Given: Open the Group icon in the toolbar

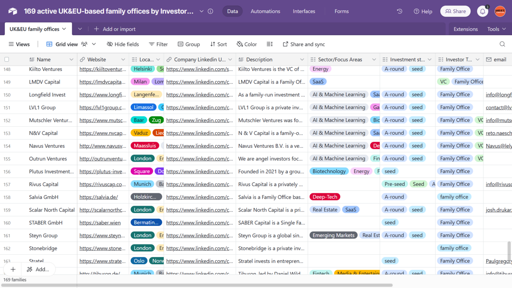Looking at the screenshot, I should click(x=180, y=44).
